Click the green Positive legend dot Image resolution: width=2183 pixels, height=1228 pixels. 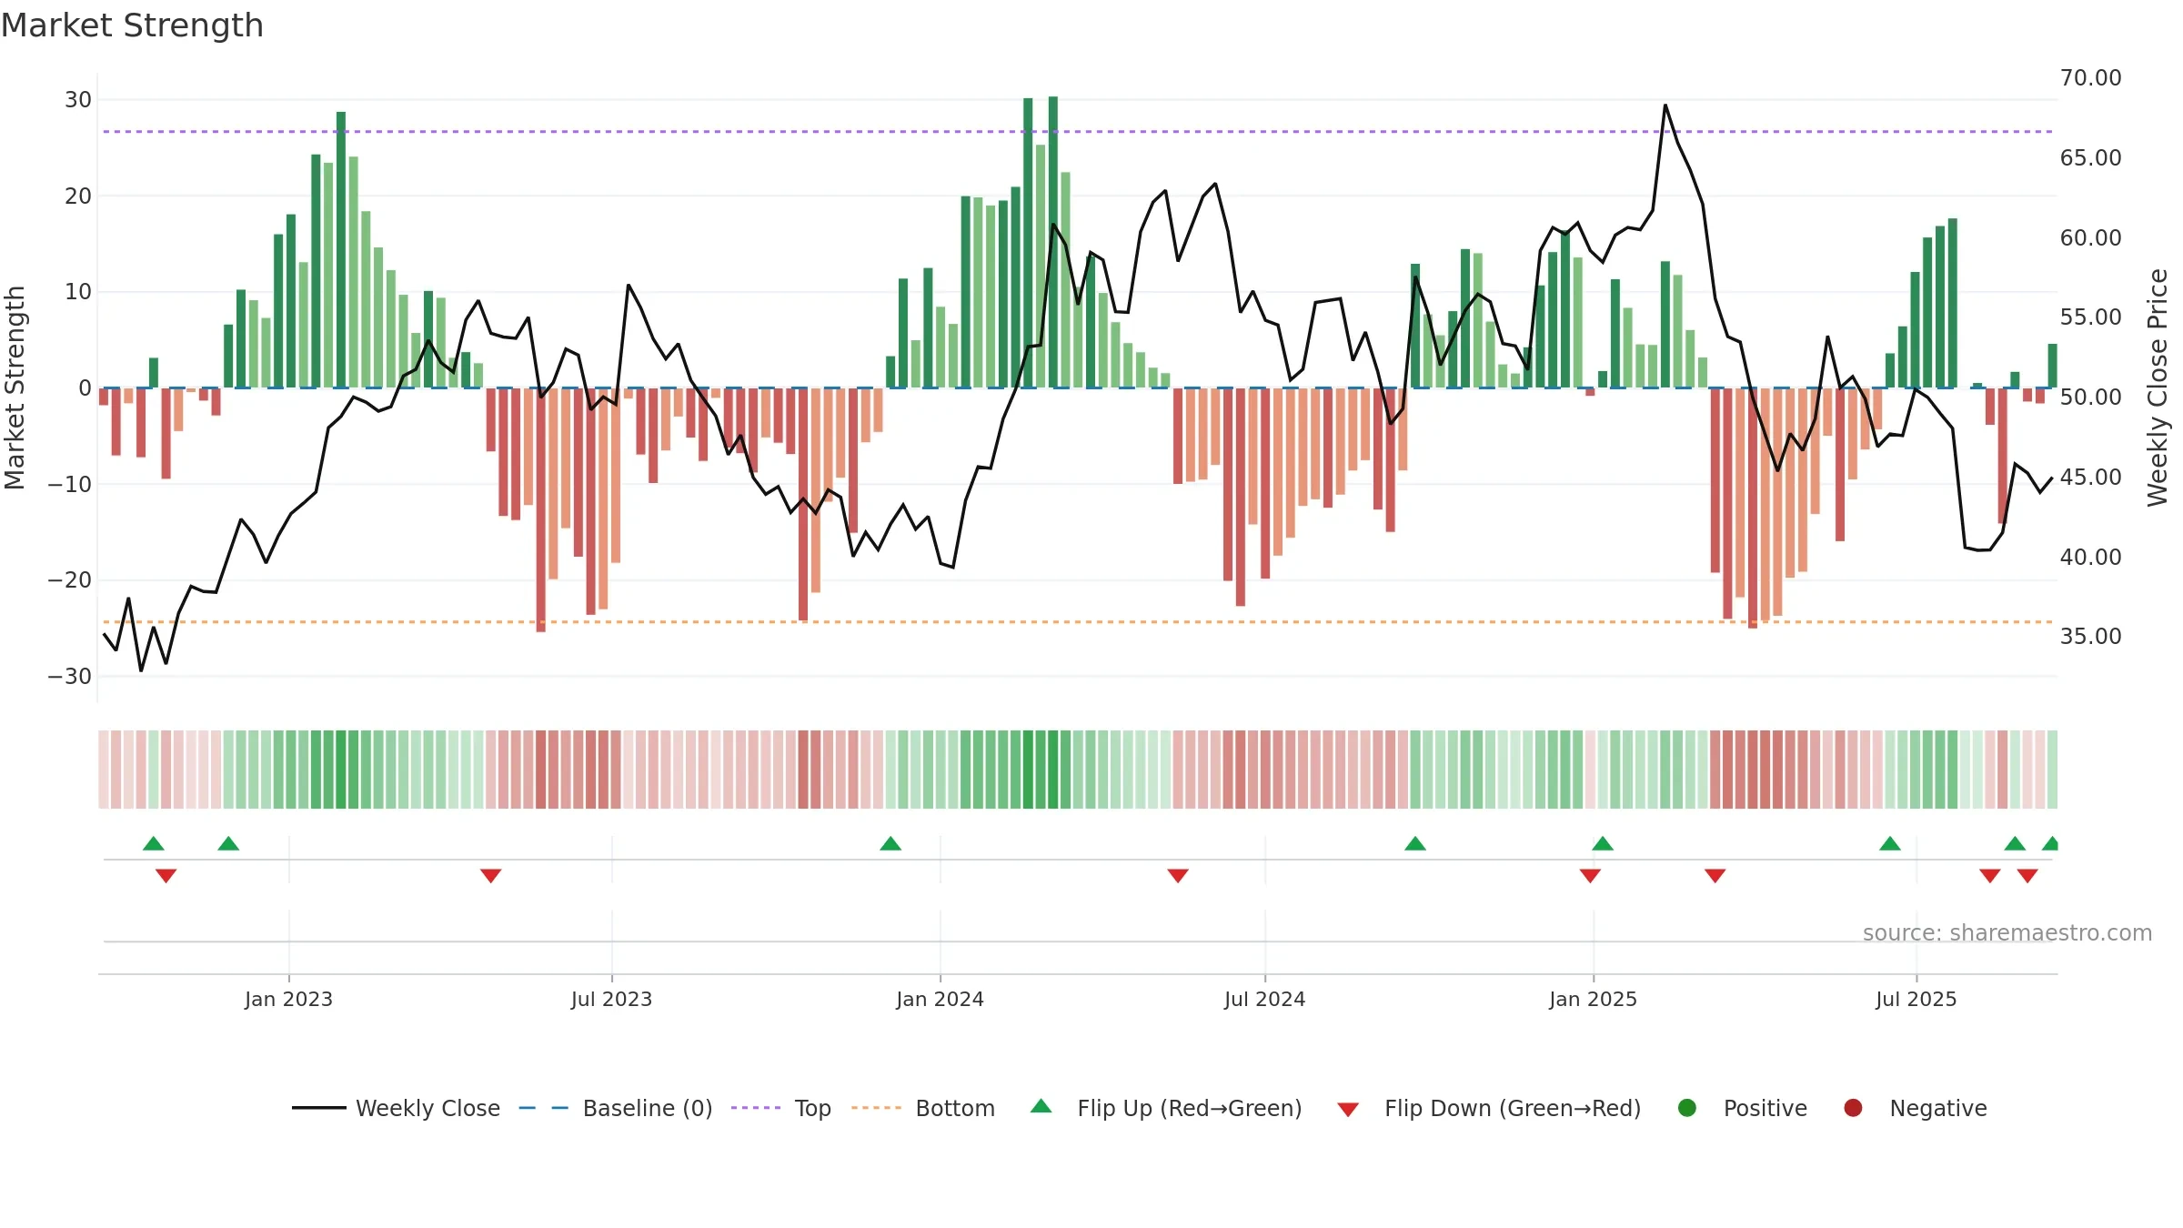(1687, 1108)
